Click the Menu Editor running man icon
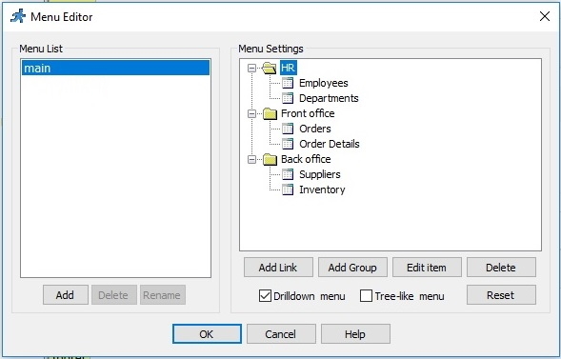 (x=18, y=16)
